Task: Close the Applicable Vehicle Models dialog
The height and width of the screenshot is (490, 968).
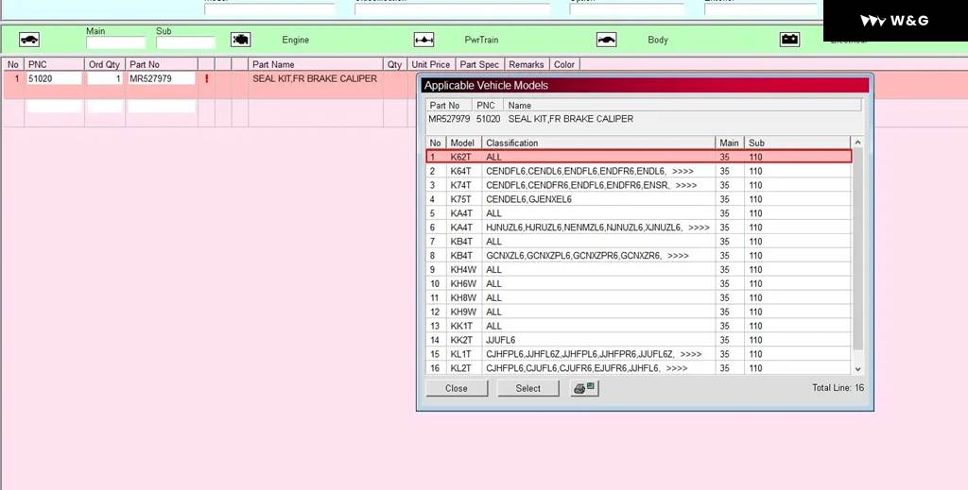Action: tap(457, 388)
